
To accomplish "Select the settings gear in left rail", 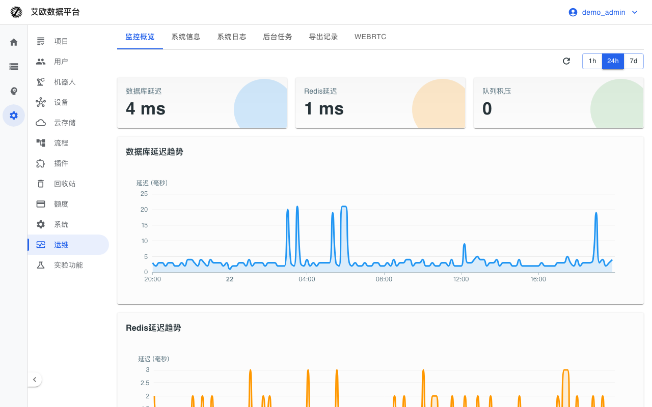I will (14, 115).
